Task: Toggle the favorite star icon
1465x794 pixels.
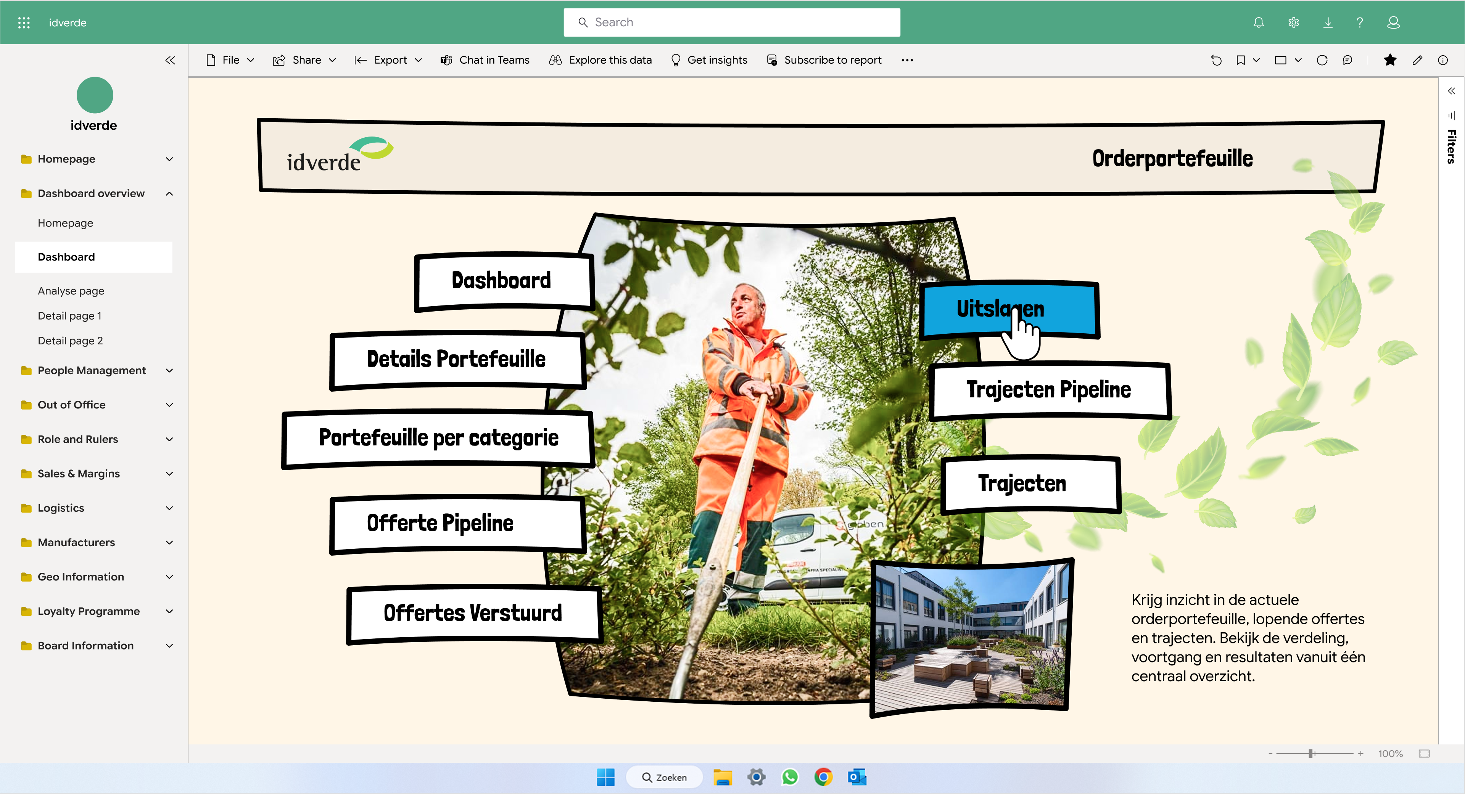Action: 1389,60
